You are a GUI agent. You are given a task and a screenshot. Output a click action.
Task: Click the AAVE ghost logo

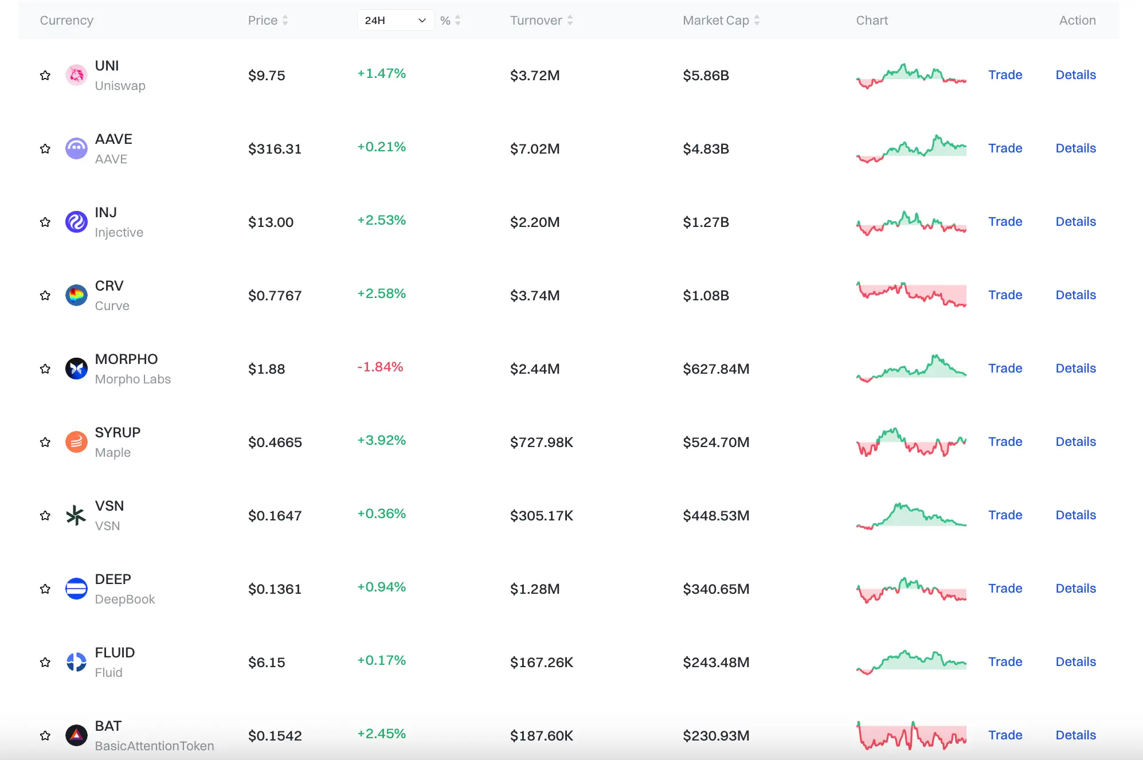(x=76, y=148)
